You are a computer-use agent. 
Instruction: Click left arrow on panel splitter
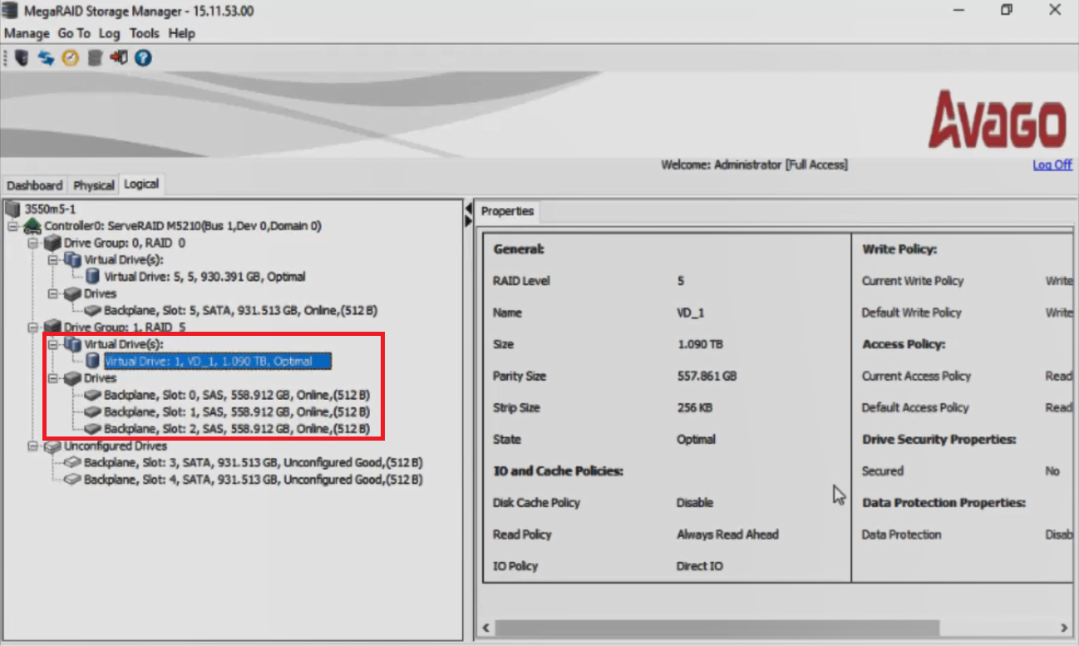point(468,208)
